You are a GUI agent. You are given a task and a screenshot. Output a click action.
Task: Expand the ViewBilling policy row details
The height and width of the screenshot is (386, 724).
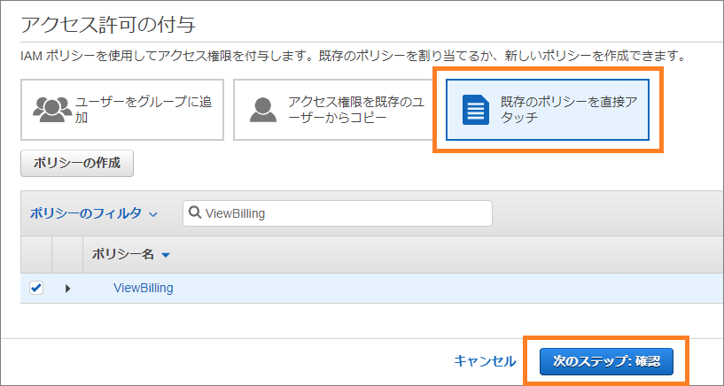(x=68, y=289)
